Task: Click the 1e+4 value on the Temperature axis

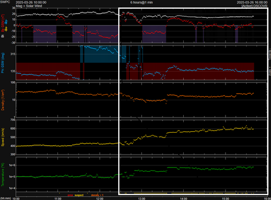Action: pos(12,188)
